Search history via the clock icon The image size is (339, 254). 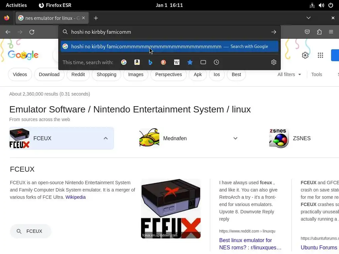point(217,62)
